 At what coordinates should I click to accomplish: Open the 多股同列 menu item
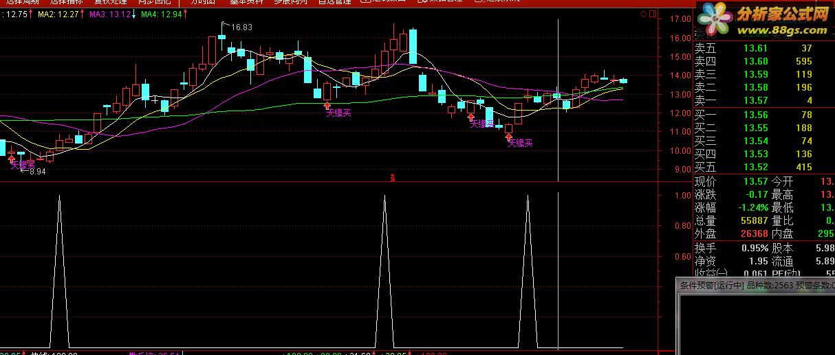290,2
